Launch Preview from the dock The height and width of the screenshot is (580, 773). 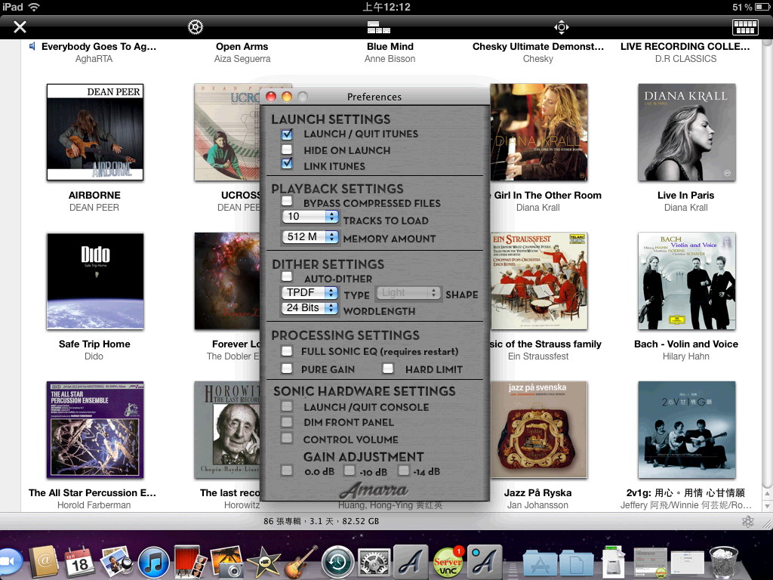coord(115,562)
